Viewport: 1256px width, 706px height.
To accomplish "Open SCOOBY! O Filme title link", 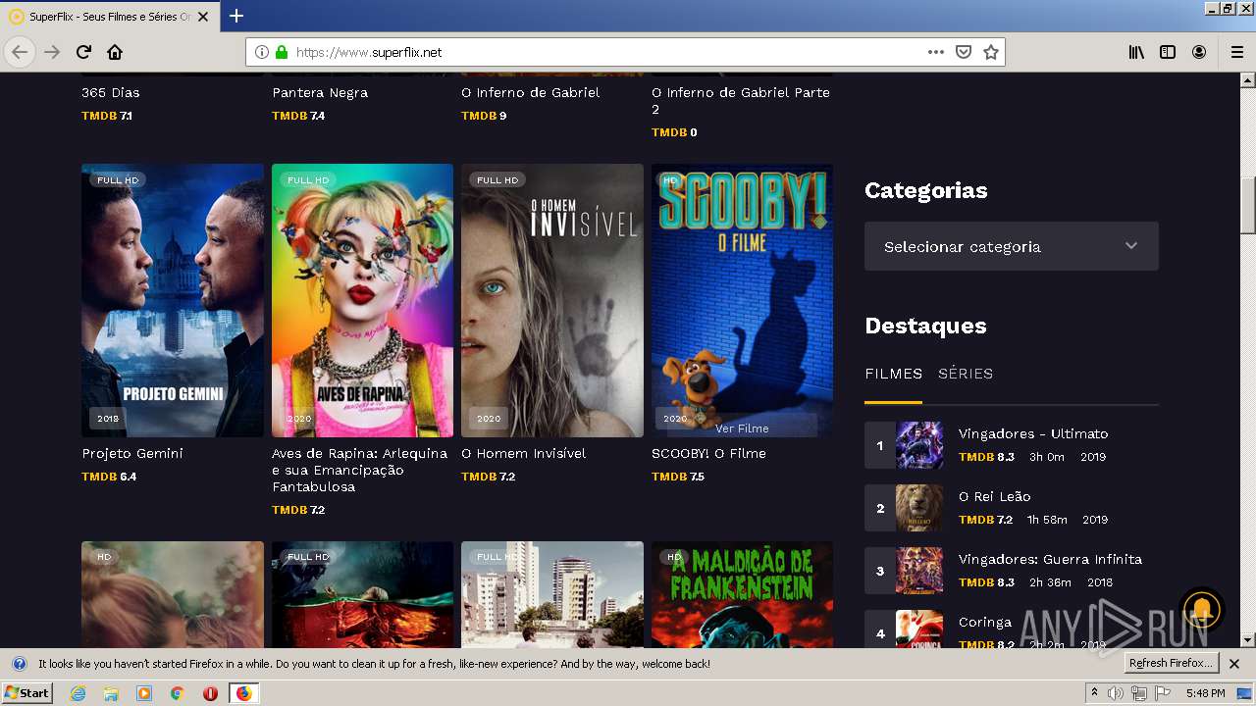I will pos(708,453).
